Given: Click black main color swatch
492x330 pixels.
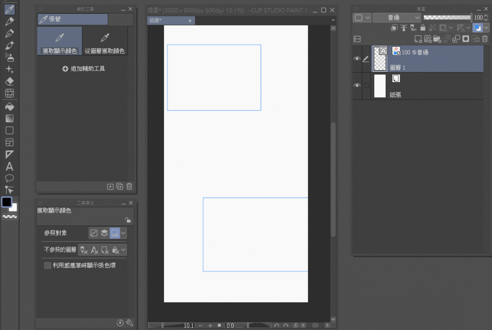Looking at the screenshot, I should coord(7,202).
